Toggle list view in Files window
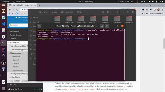165x92 pixels. (108, 12)
